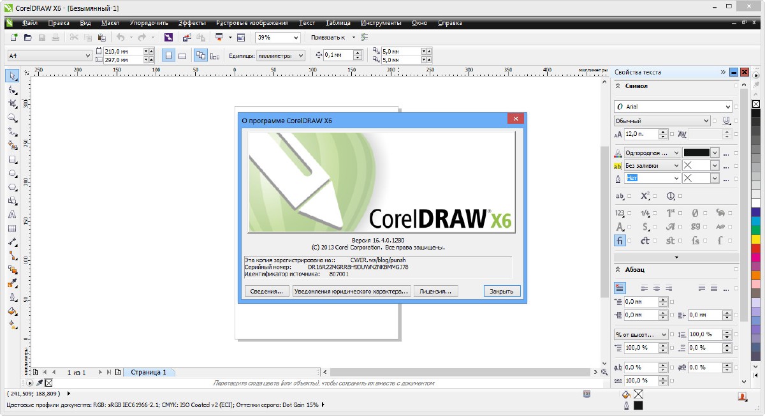Viewport: 765px width, 416px height.
Task: Select the Text tool in the toolbox
Action: point(12,214)
